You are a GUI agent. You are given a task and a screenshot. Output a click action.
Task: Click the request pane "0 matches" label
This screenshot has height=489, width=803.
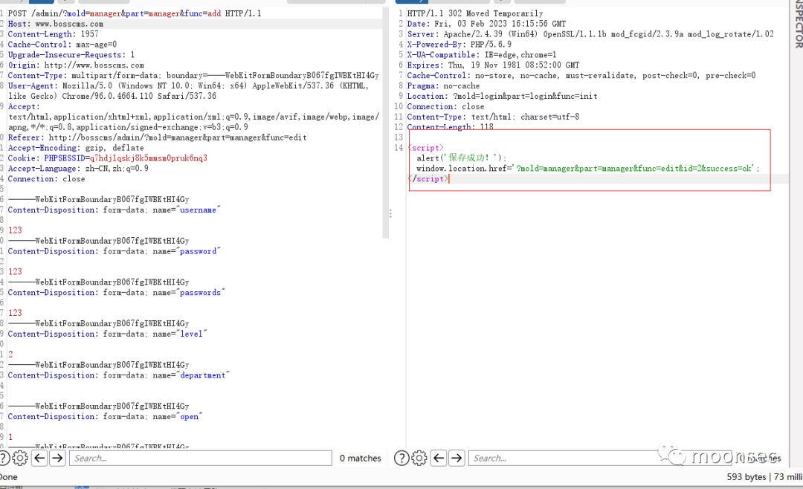click(x=360, y=458)
